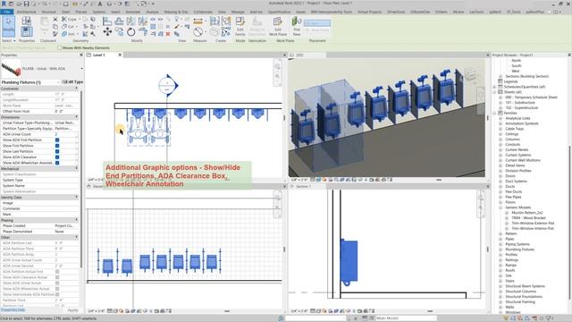The width and height of the screenshot is (572, 322).
Task: Click the Trim/Extend to Corner icon
Action: [x=143, y=32]
